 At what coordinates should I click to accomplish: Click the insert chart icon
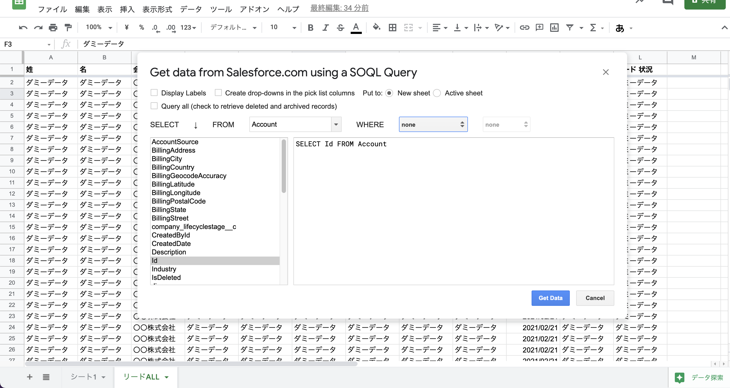tap(554, 28)
